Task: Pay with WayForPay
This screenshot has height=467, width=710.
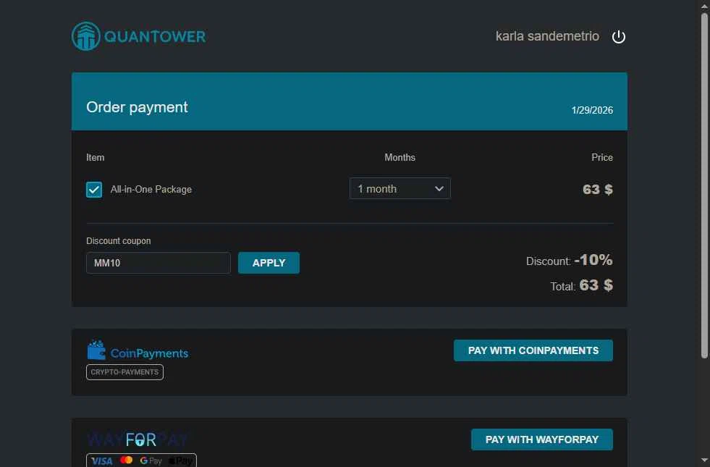Action: (541, 439)
